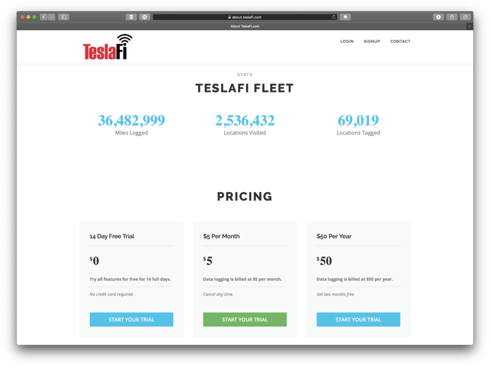The height and width of the screenshot is (367, 490).
Task: Start the 14 Day Free Trial
Action: coord(131,320)
